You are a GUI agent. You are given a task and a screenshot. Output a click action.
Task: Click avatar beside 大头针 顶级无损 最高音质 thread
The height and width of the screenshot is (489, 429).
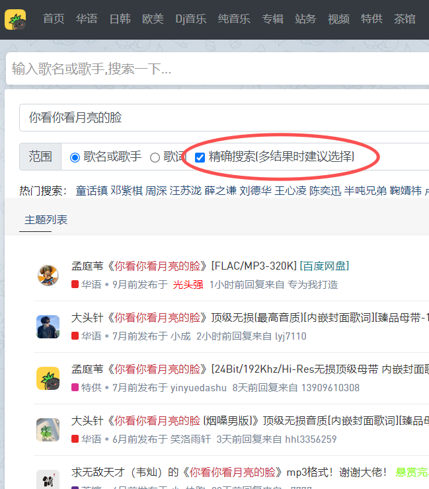[x=48, y=326]
